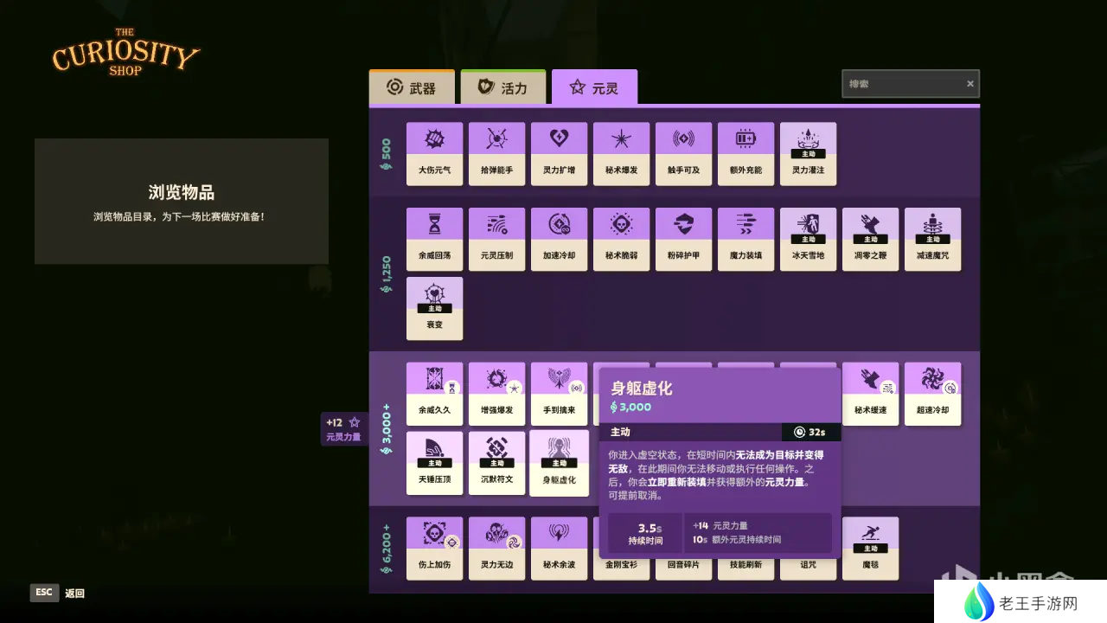Choose the 粉碎护甲 shield item

tap(683, 239)
